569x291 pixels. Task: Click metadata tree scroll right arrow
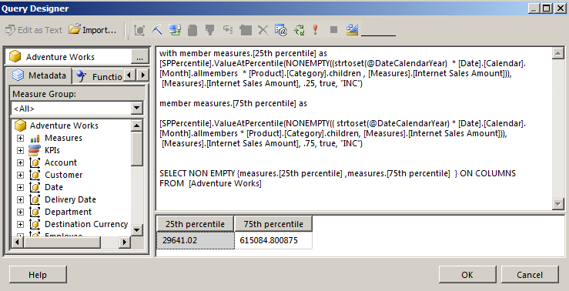125,242
